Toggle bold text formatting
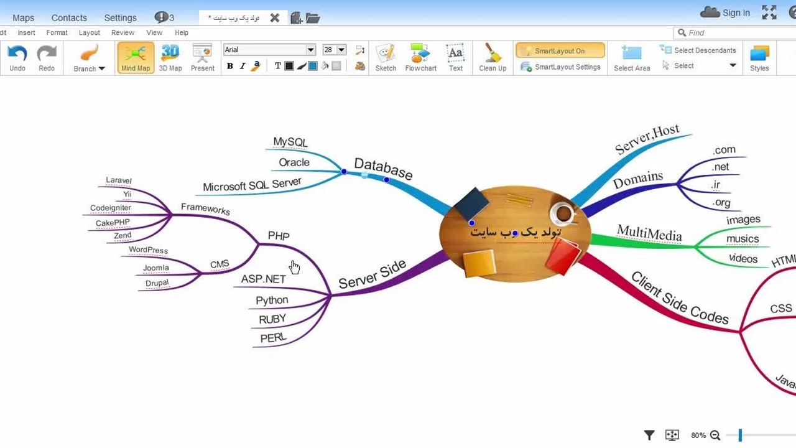The width and height of the screenshot is (796, 448). [230, 66]
